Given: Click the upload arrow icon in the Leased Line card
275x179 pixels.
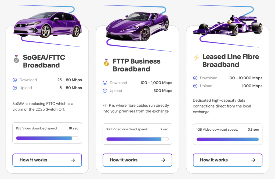Looking at the screenshot, I should 195,86.
